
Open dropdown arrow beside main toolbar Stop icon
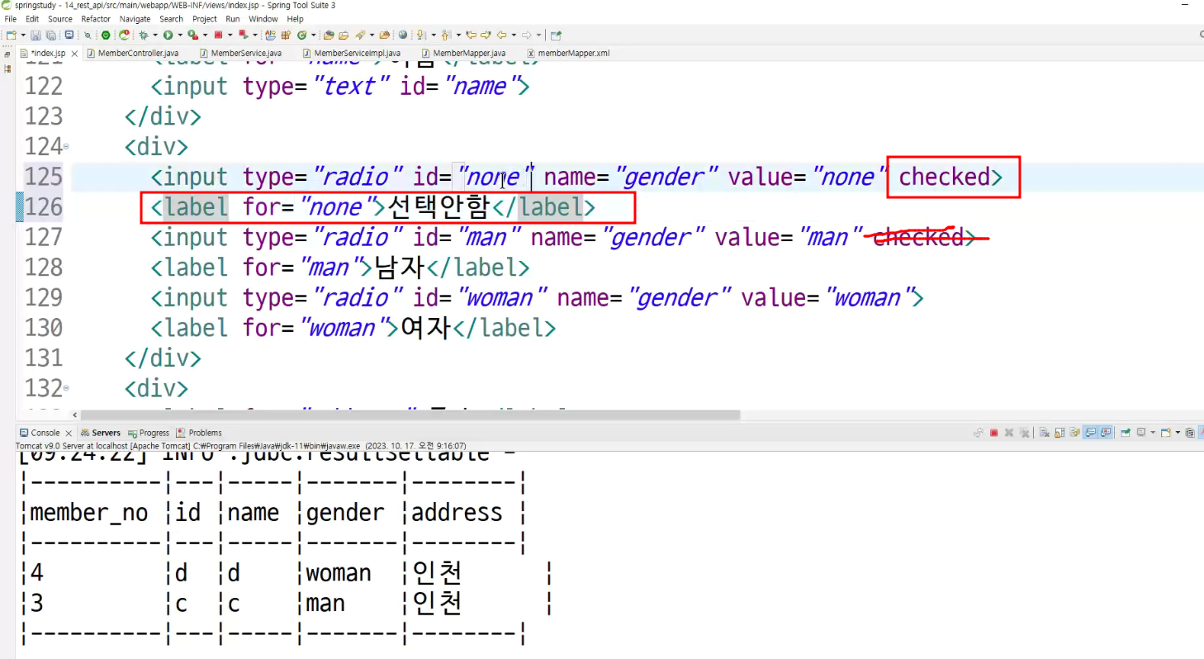[230, 35]
